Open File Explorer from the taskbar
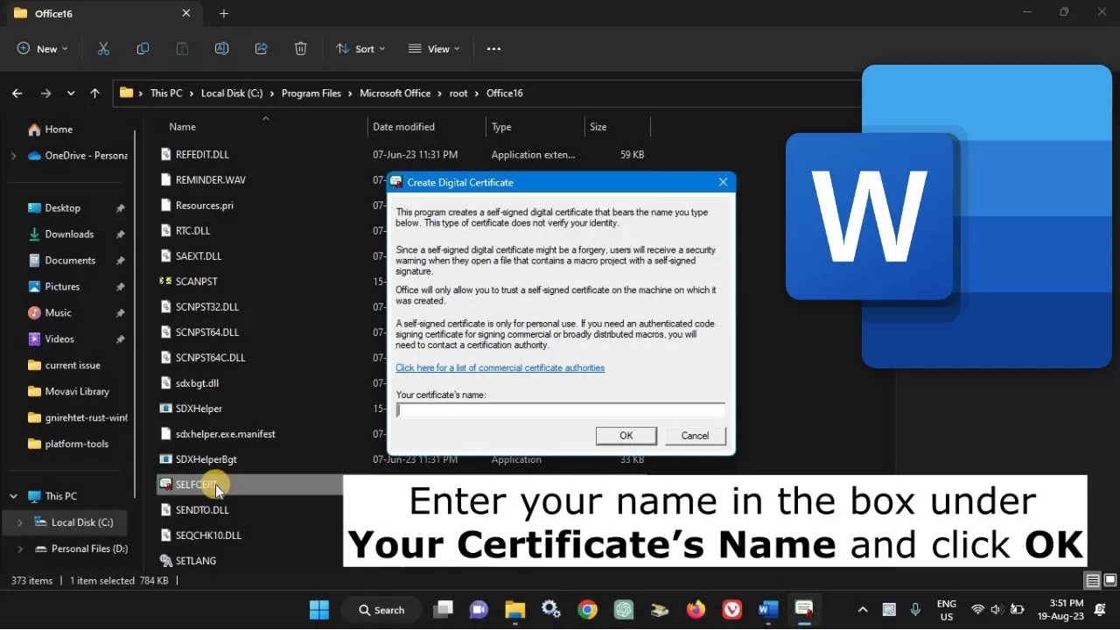 [x=514, y=610]
